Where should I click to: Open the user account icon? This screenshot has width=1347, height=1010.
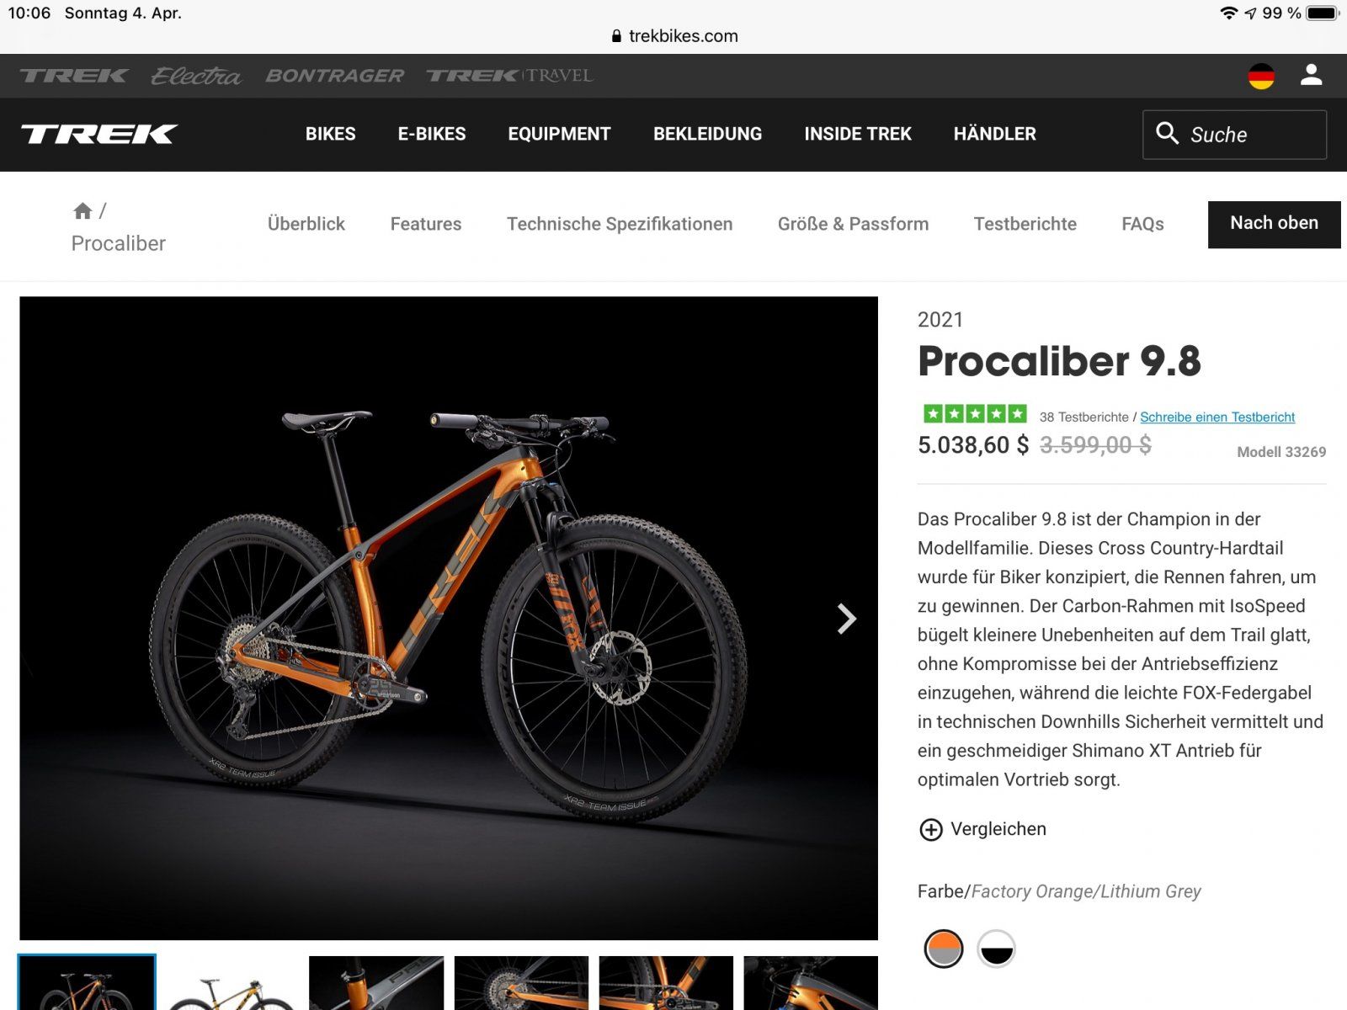tap(1311, 75)
